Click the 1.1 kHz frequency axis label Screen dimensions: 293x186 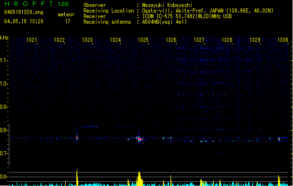point(4,60)
